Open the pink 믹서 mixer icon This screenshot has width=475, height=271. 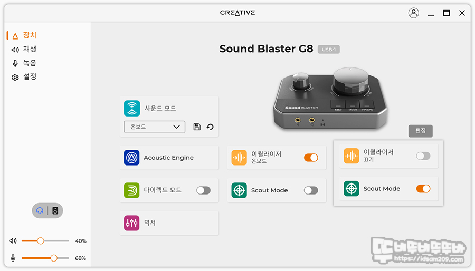click(x=132, y=223)
